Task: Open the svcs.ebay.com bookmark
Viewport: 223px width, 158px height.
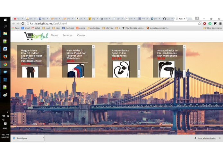Action: (x=158, y=28)
